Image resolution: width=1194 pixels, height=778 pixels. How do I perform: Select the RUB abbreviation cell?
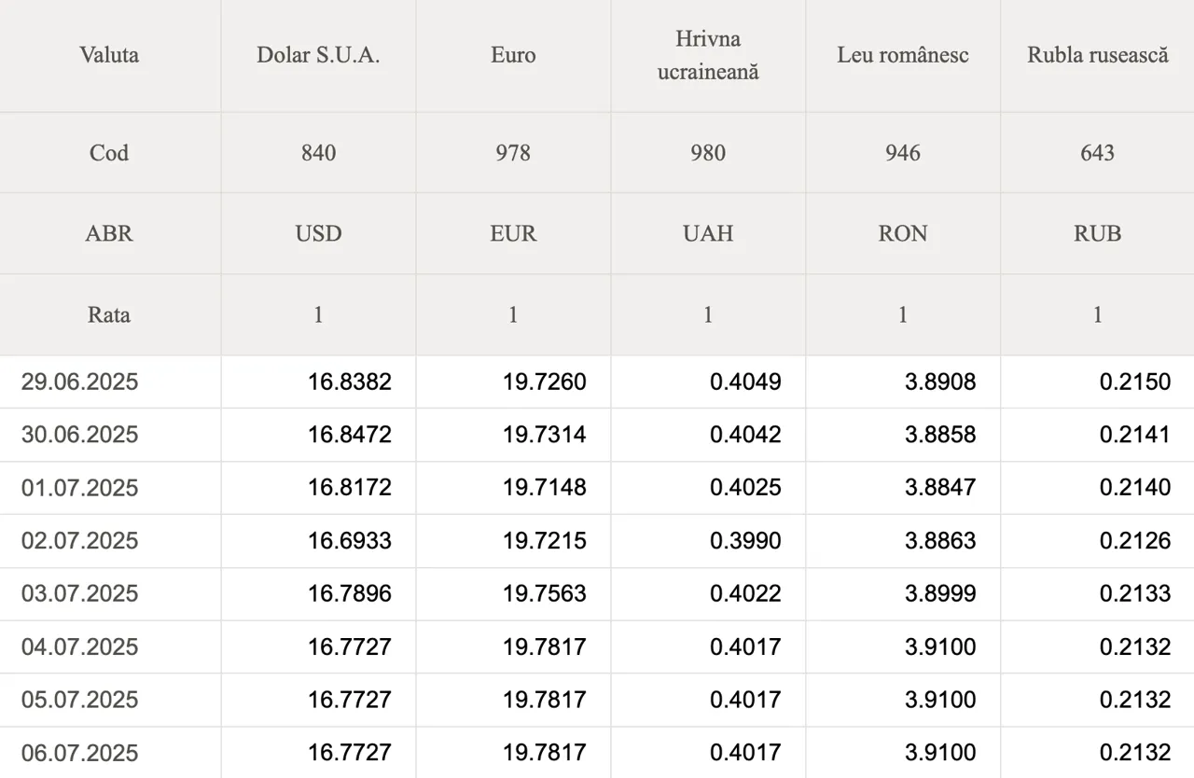[x=1098, y=233]
